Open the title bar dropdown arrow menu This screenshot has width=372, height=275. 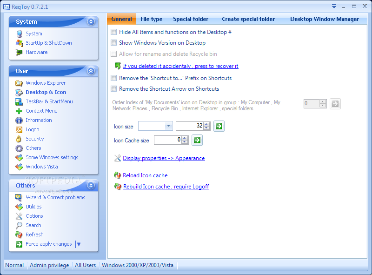[334, 7]
